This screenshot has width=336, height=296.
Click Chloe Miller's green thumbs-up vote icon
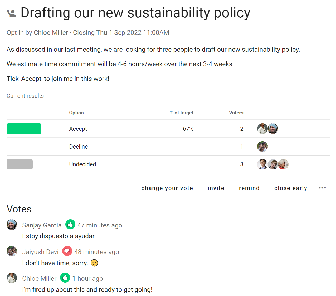pyautogui.click(x=65, y=278)
